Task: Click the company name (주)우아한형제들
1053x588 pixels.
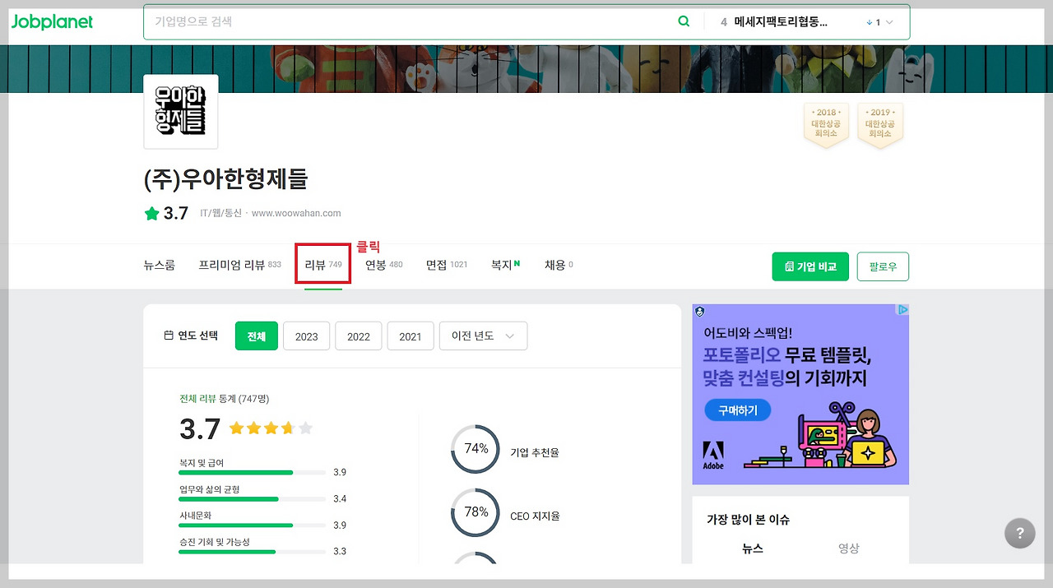Action: pyautogui.click(x=225, y=178)
